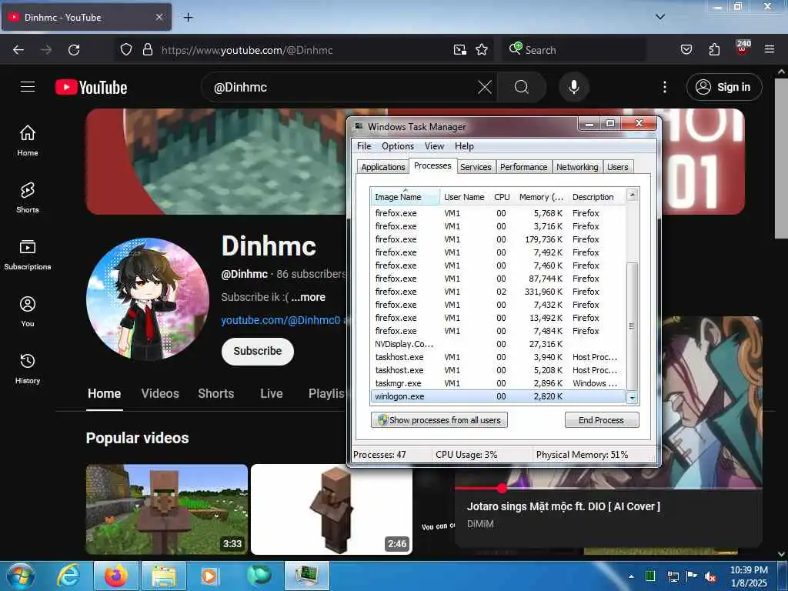788x591 pixels.
Task: Open the View menu in Task Manager
Action: pyautogui.click(x=434, y=146)
